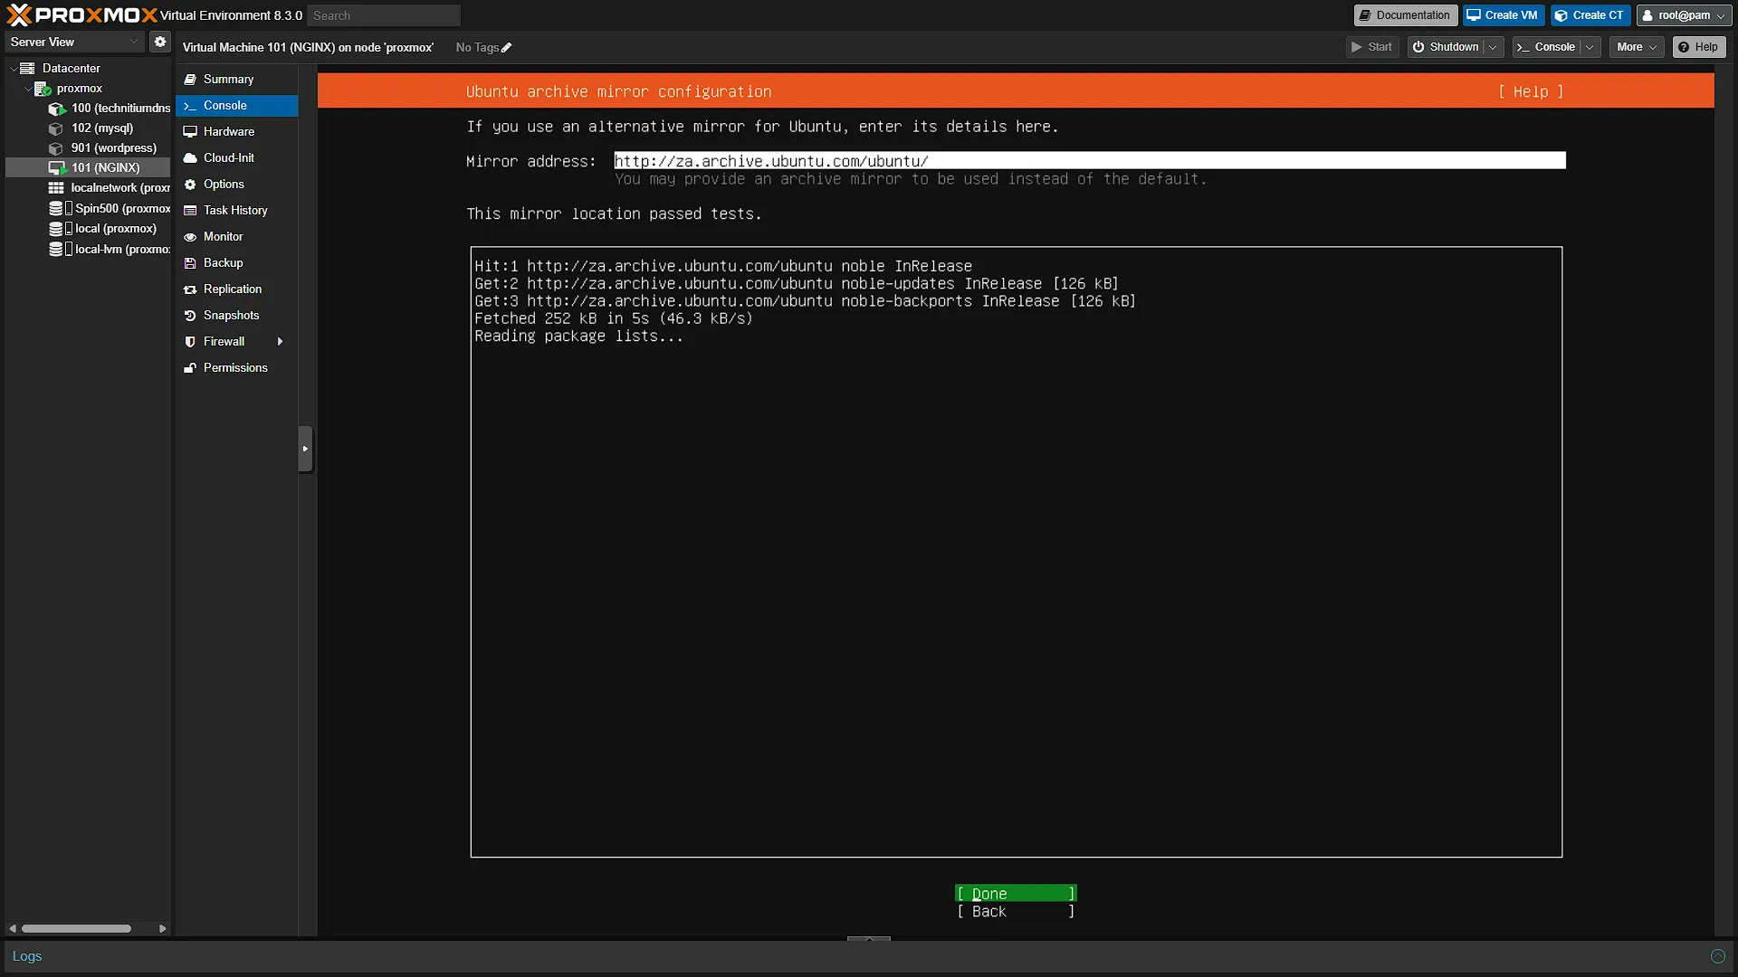Open Task History tab
This screenshot has width=1738, height=977.
[x=237, y=211]
